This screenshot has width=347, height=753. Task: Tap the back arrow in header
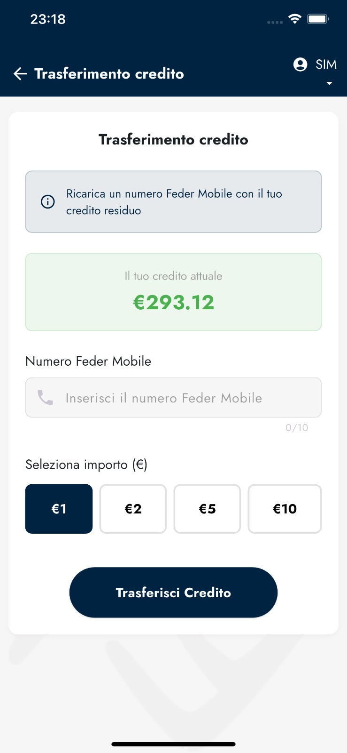click(x=20, y=74)
